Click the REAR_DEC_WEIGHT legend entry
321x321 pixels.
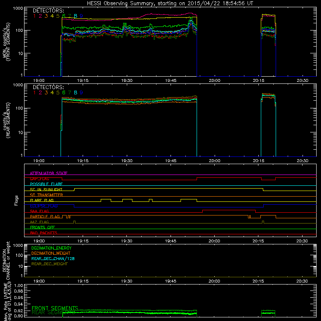click(49, 264)
